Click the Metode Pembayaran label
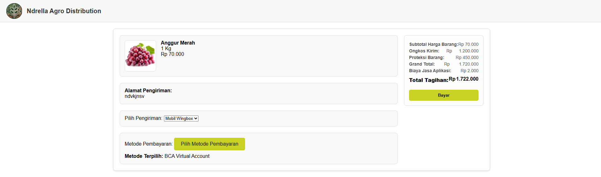 (x=149, y=144)
